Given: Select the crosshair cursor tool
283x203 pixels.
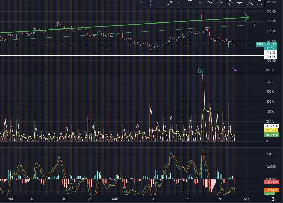Looking at the screenshot, I should (x=150, y=3).
